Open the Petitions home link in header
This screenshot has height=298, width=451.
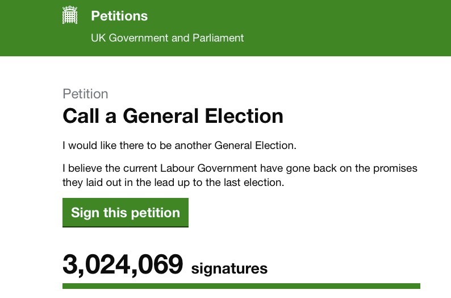(x=119, y=16)
